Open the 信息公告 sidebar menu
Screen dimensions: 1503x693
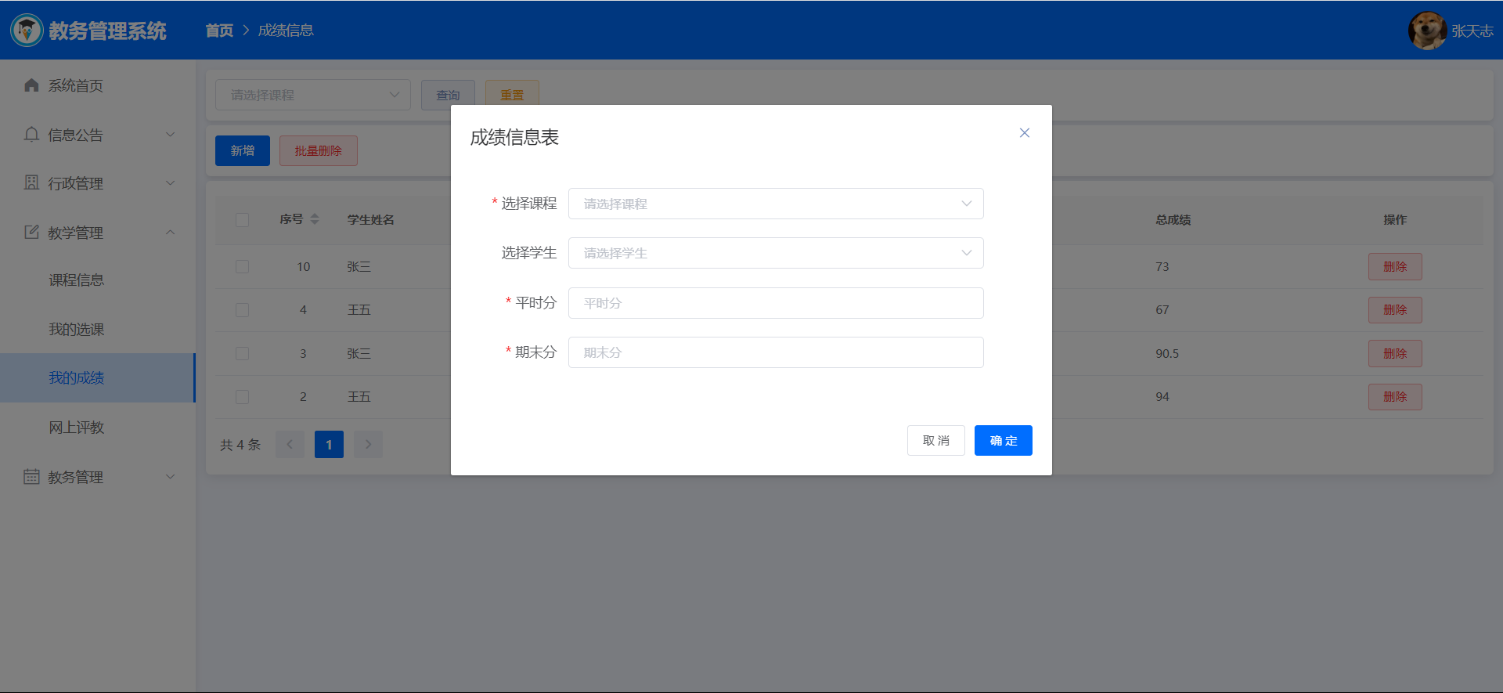click(98, 135)
